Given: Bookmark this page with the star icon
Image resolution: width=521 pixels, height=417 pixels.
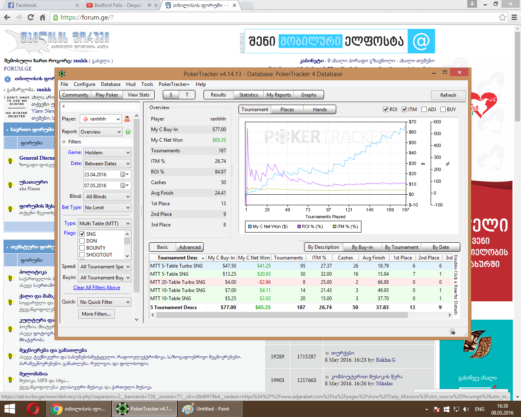Looking at the screenshot, I should coord(503,17).
